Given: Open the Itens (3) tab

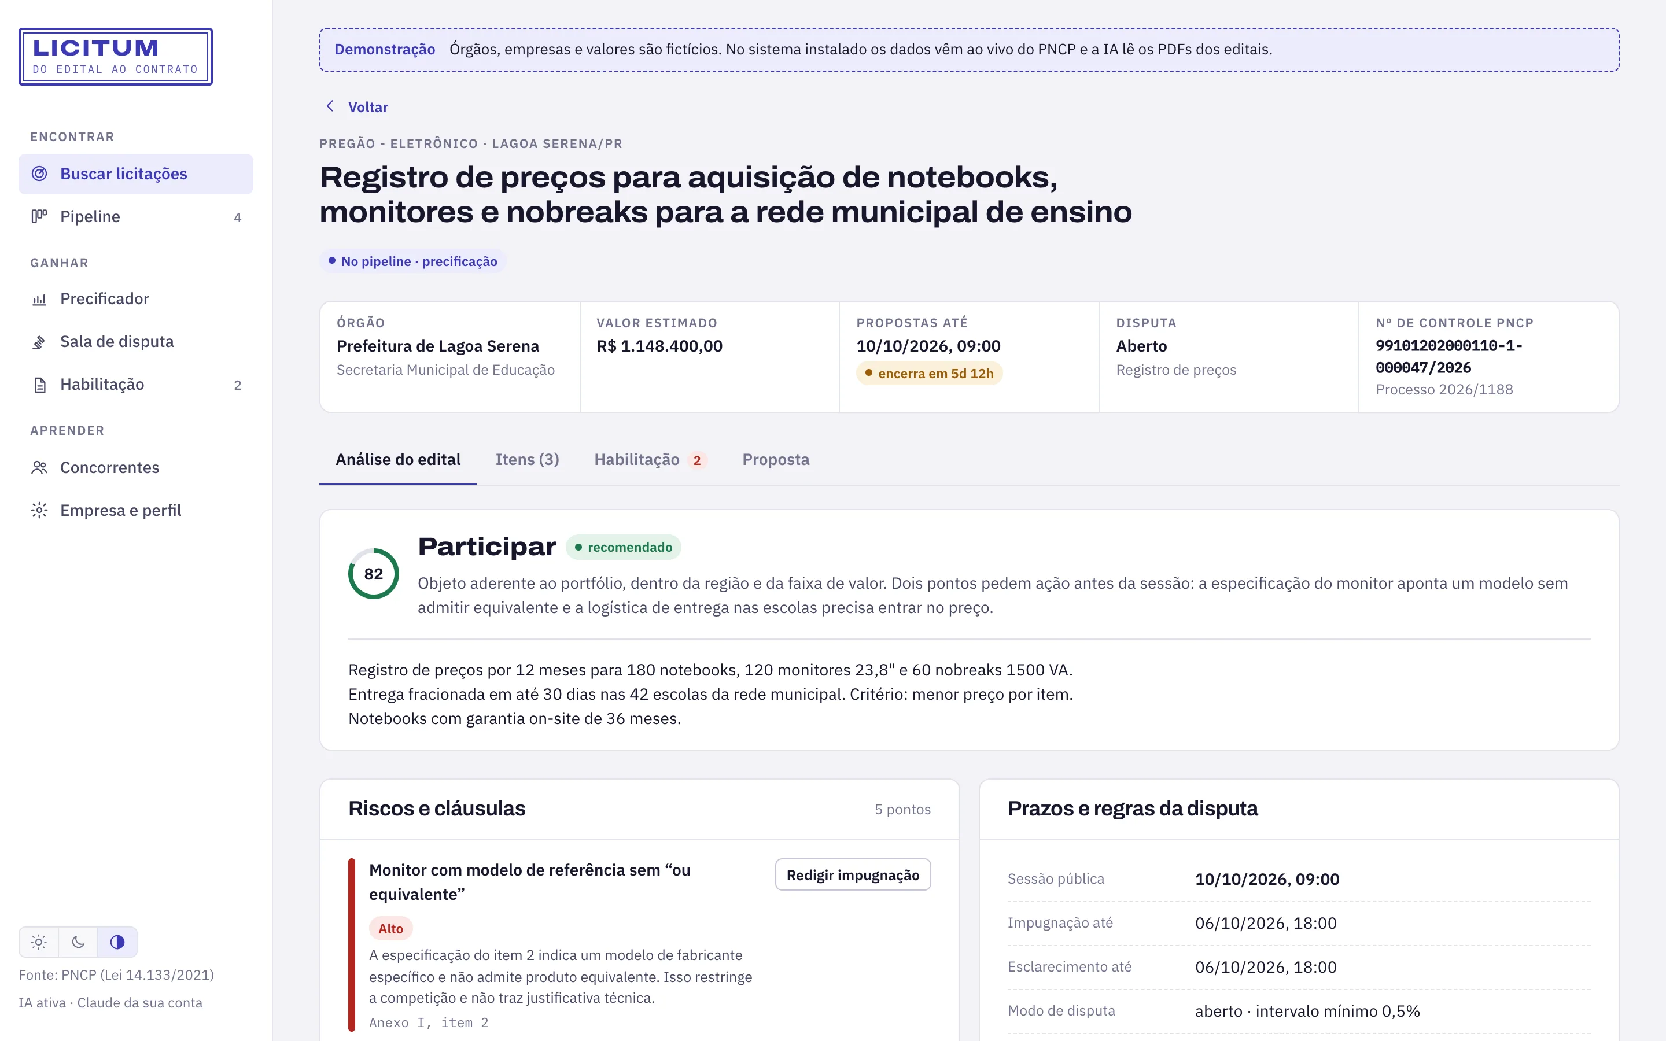Looking at the screenshot, I should coord(528,459).
